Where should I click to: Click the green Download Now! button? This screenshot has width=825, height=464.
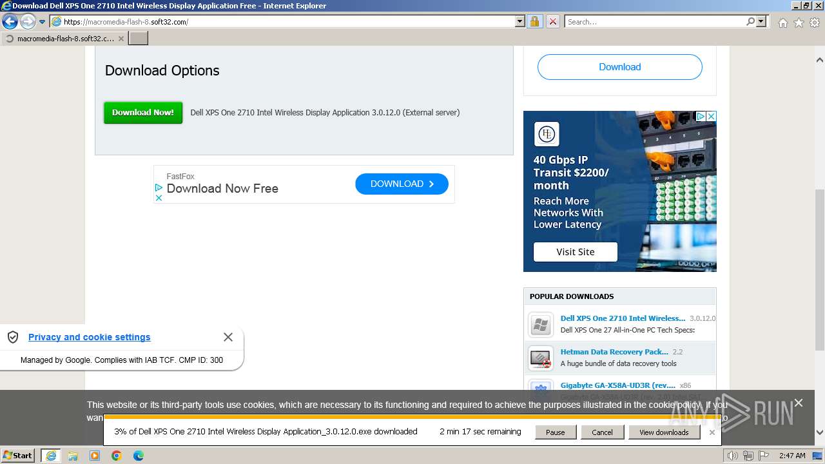[143, 112]
